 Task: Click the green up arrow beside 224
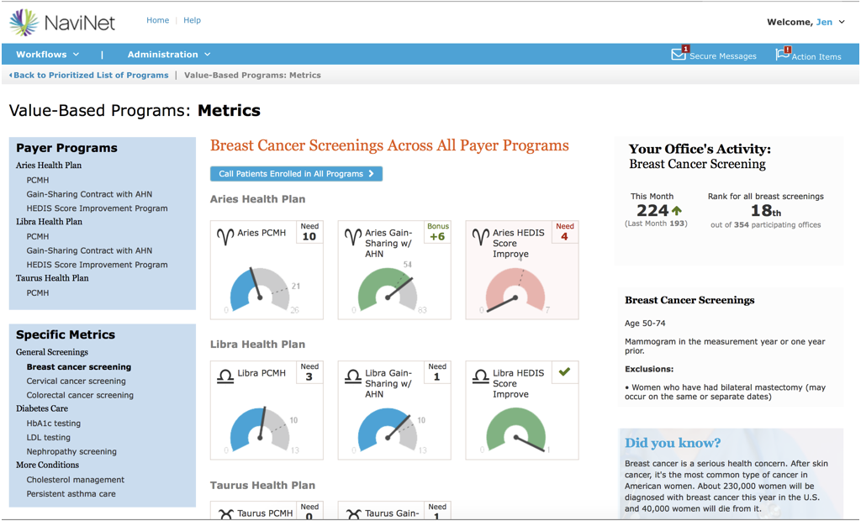coord(677,210)
